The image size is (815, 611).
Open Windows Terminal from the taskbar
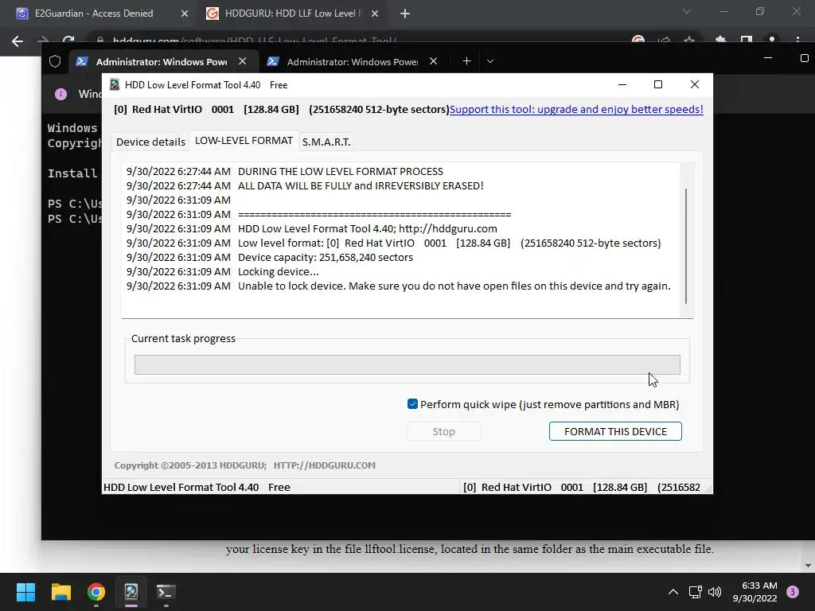pyautogui.click(x=166, y=592)
